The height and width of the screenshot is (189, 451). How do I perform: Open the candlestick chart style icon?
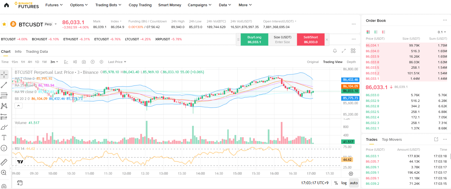click(75, 62)
